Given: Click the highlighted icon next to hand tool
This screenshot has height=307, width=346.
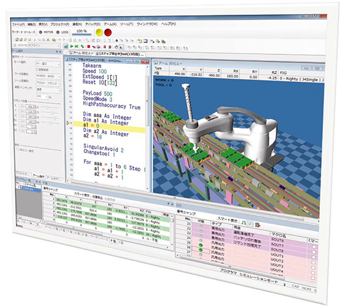Looking at the screenshot, I should click(x=121, y=47).
